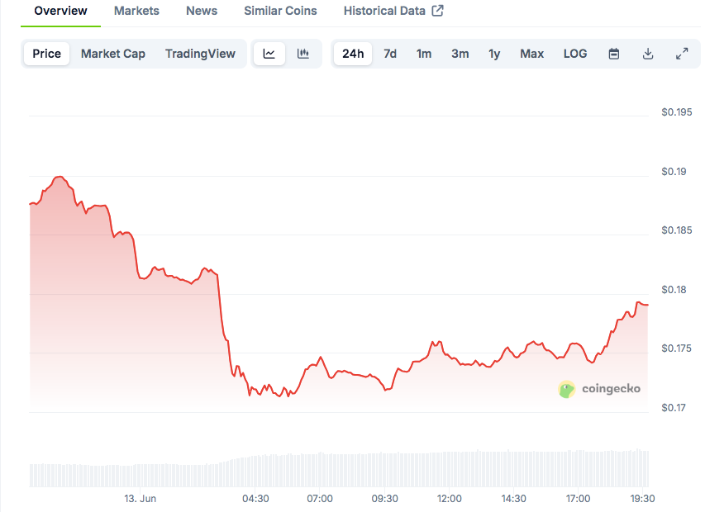Viewport: 705px width, 512px height.
Task: Click volume bars near 12:00
Action: point(450,469)
